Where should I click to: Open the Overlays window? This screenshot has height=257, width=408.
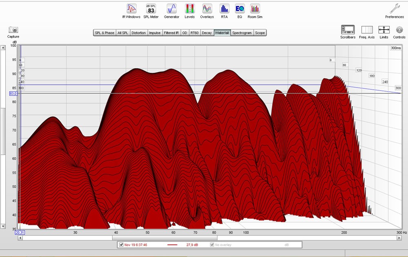click(207, 11)
